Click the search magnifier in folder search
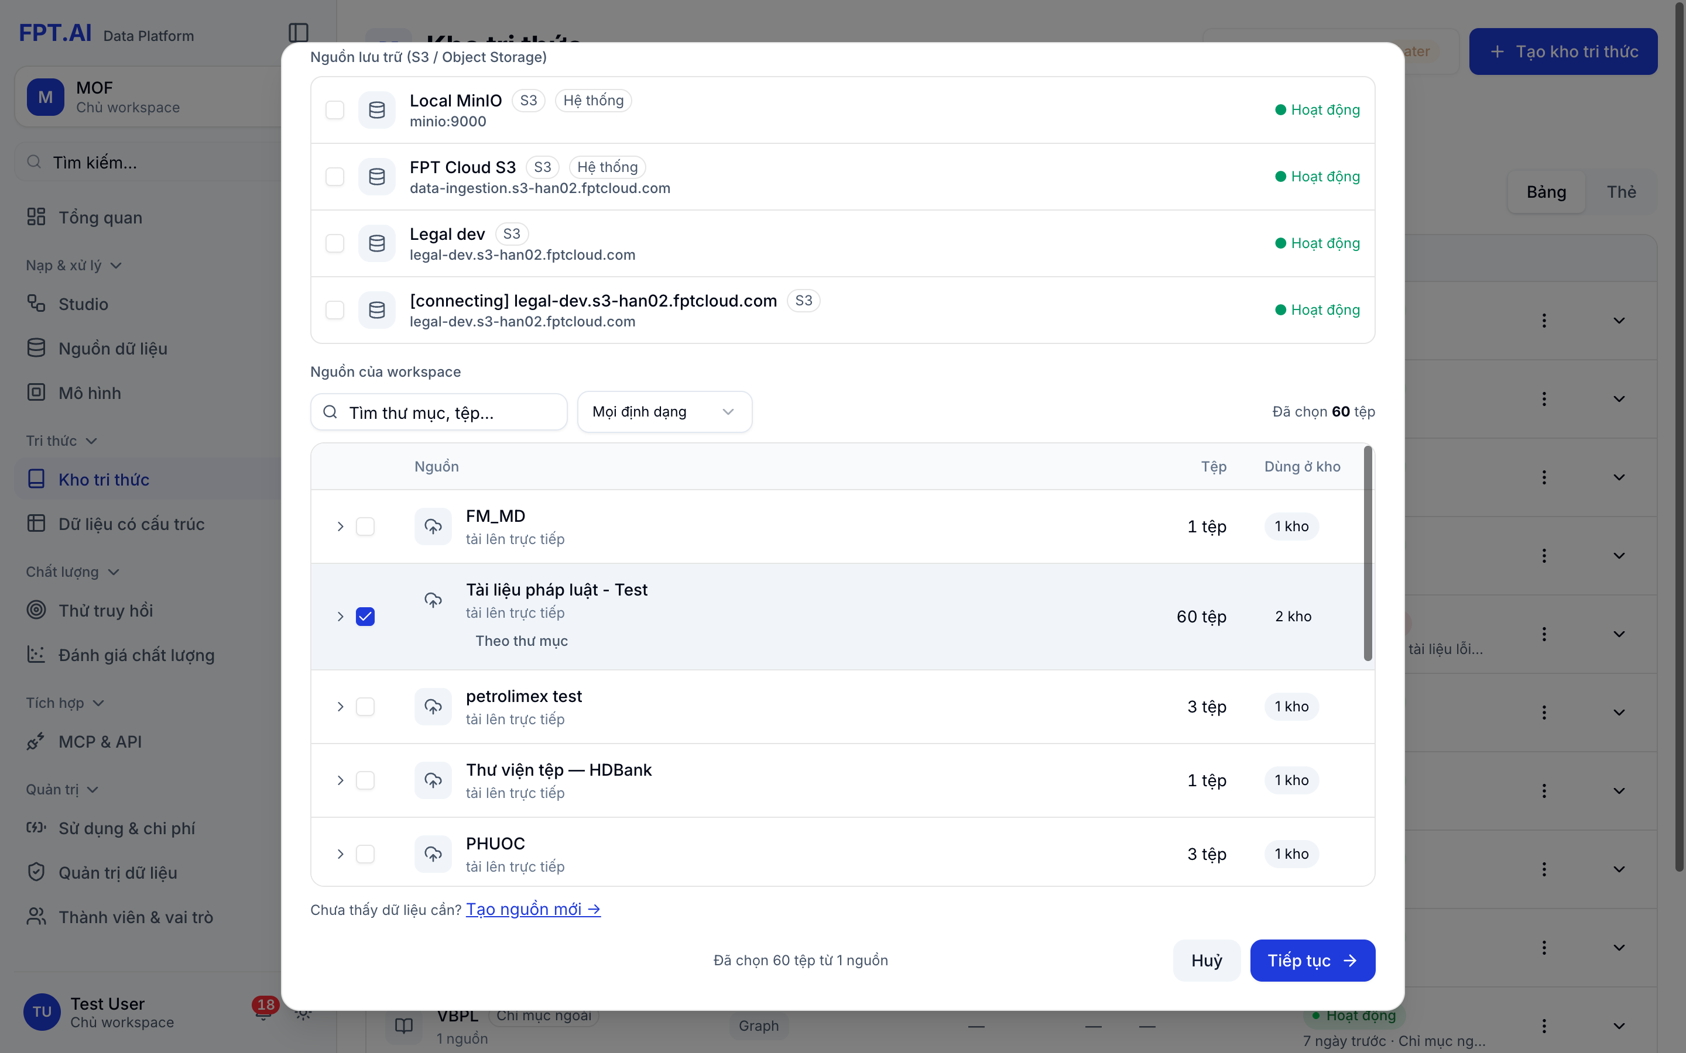This screenshot has width=1686, height=1053. [x=330, y=412]
